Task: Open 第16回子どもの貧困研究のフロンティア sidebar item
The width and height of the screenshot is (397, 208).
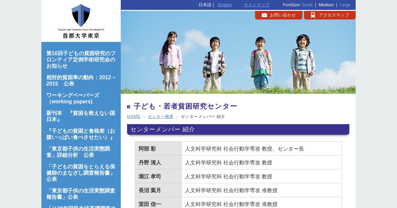Action: pyautogui.click(x=81, y=59)
